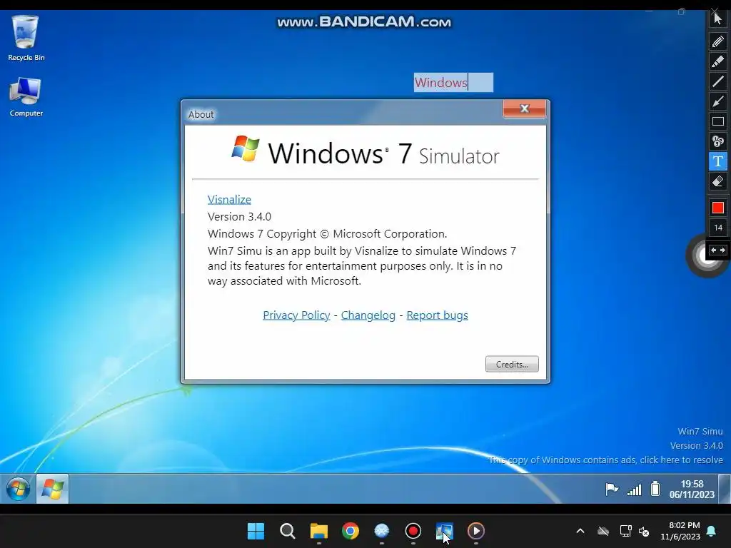Close the About dialog
The width and height of the screenshot is (731, 548).
(x=525, y=108)
